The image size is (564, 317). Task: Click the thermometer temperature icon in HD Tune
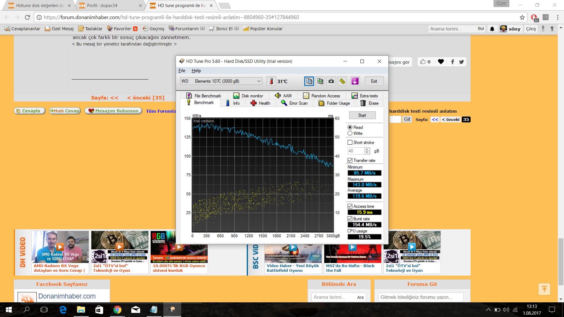coord(271,81)
